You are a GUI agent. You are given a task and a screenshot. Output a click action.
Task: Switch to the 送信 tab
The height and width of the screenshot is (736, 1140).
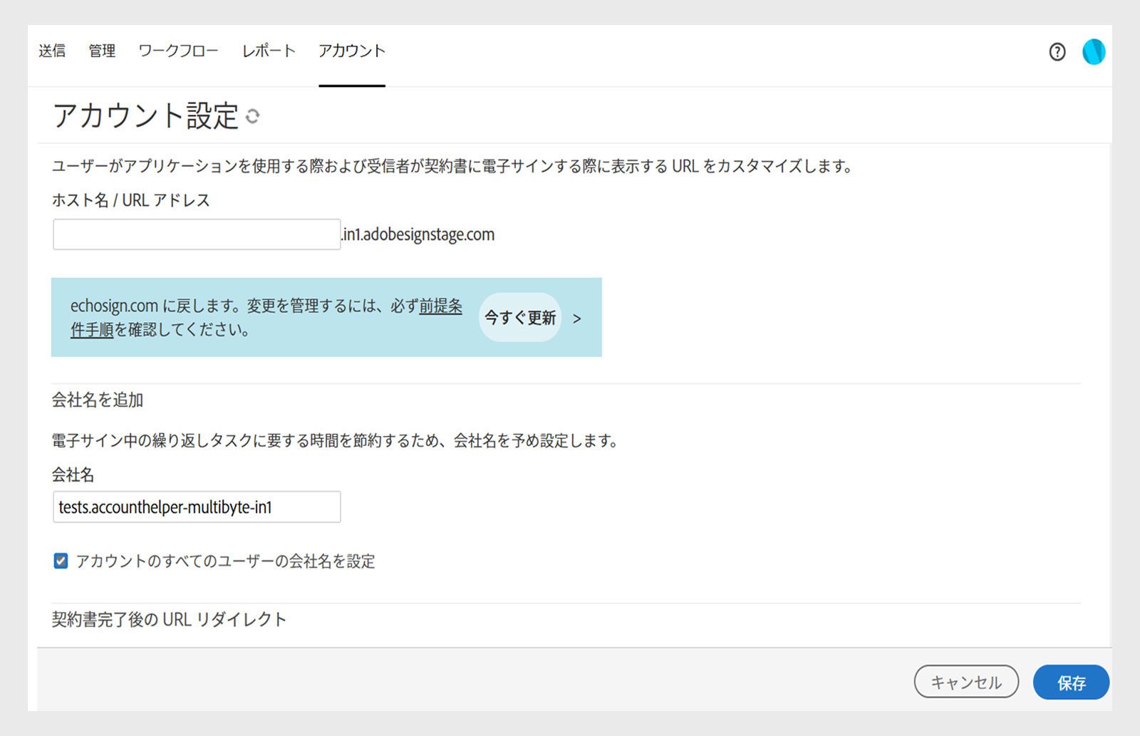tap(53, 51)
